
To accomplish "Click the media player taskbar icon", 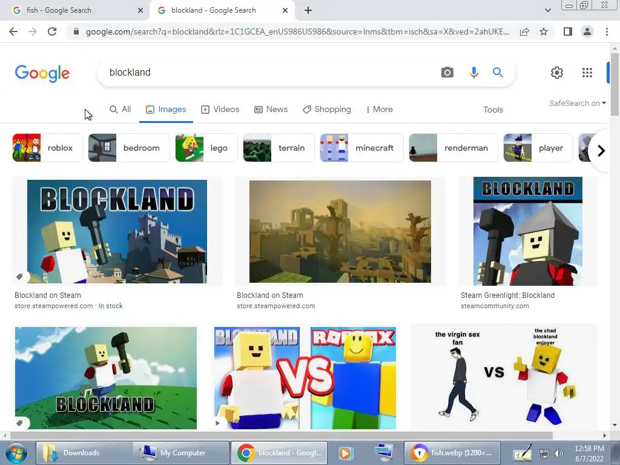I will click(345, 453).
